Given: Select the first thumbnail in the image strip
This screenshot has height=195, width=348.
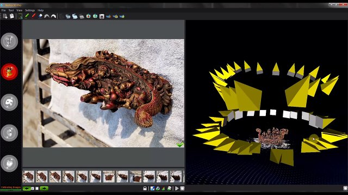Looking at the screenshot, I should tap(28, 177).
